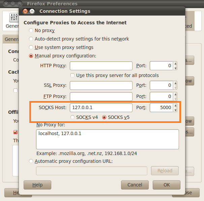Increase SOCKS port with up arrow
The image size is (204, 201).
[x=175, y=105]
